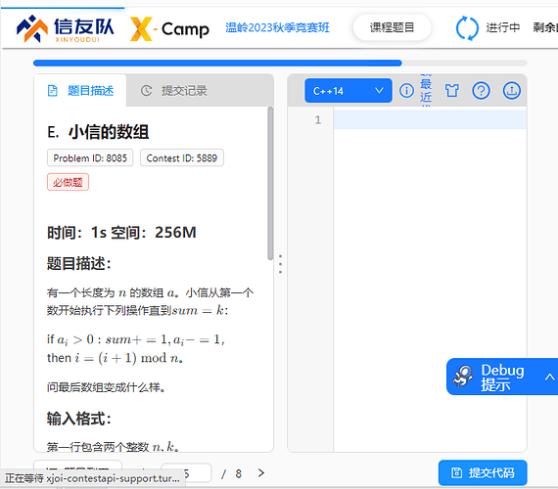Click the problem description vertical scrollbar
The height and width of the screenshot is (489, 558).
point(270,183)
